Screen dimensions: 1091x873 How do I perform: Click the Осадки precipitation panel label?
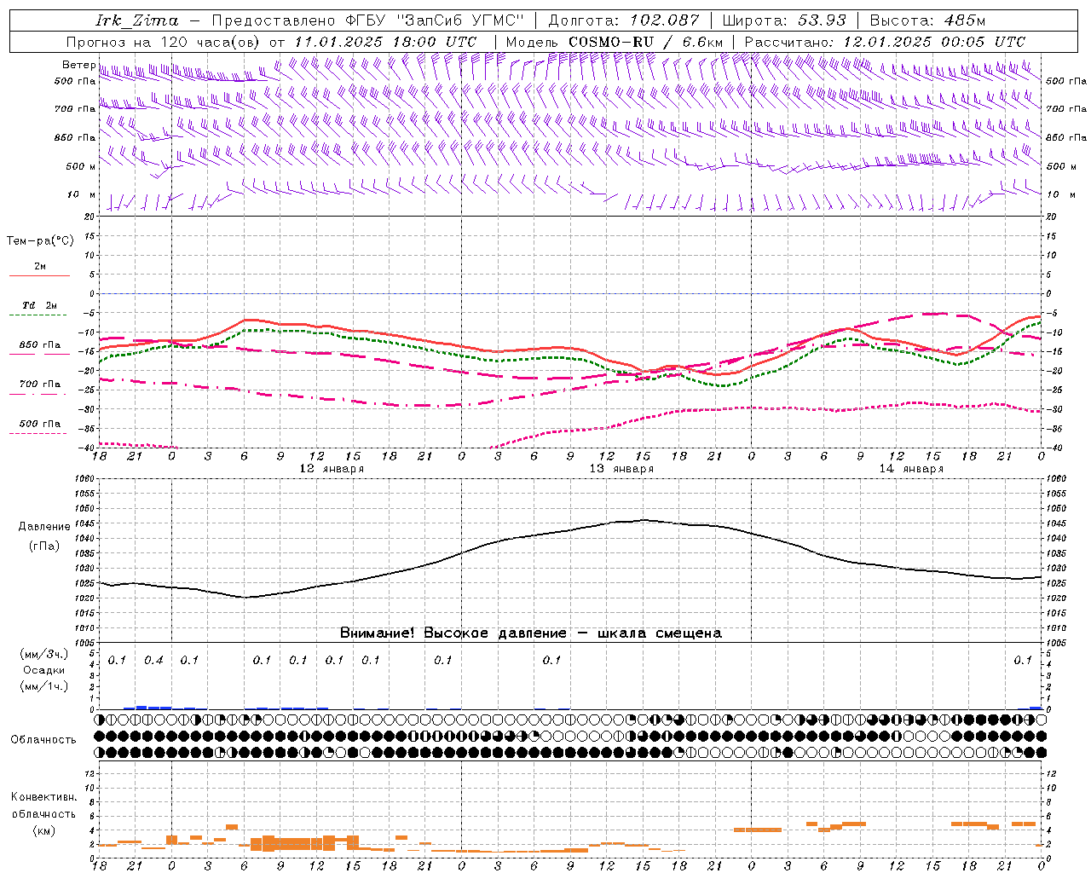44,670
